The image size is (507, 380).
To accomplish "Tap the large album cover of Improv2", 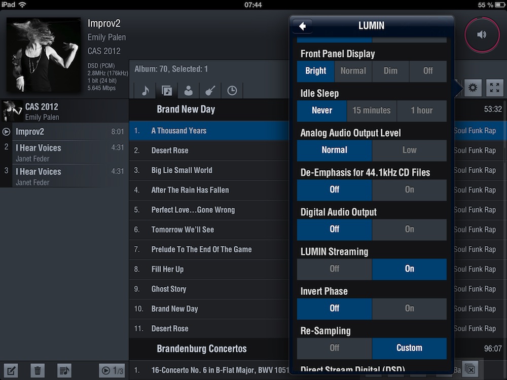I will click(x=44, y=55).
